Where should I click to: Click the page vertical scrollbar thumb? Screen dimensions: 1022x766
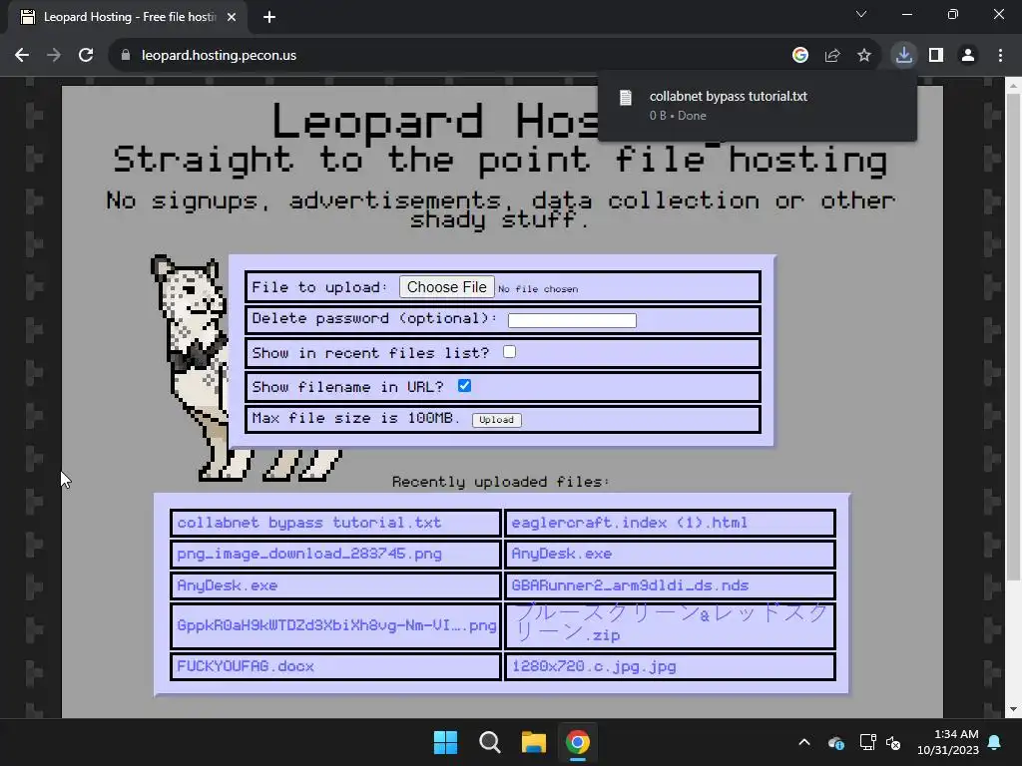tap(1013, 335)
